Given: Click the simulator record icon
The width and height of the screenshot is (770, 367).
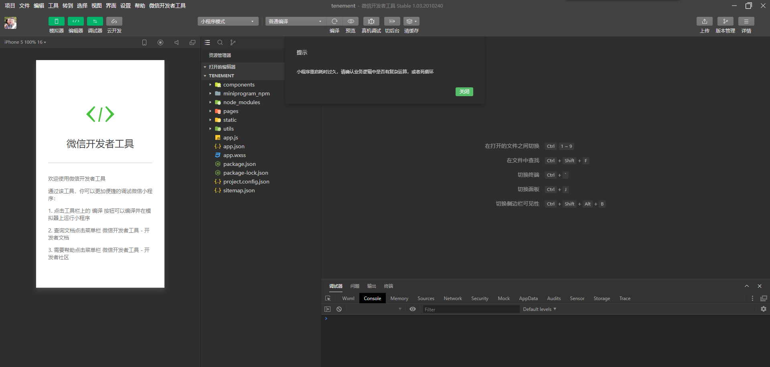Looking at the screenshot, I should tap(160, 42).
